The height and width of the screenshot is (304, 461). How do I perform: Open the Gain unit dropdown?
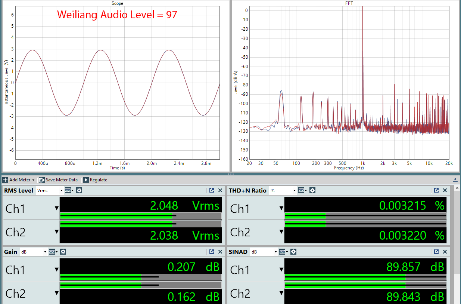point(34,252)
